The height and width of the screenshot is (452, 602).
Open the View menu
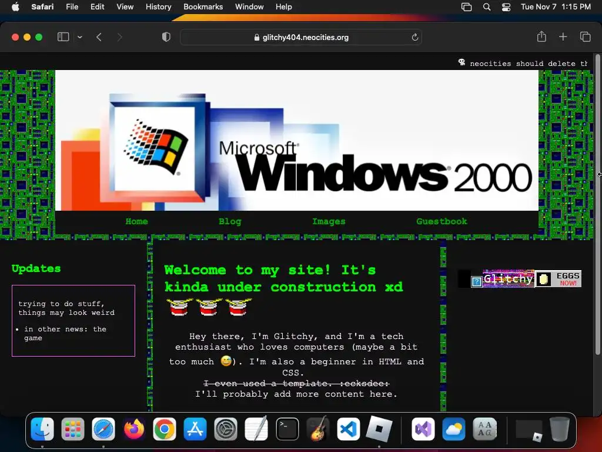pos(125,6)
